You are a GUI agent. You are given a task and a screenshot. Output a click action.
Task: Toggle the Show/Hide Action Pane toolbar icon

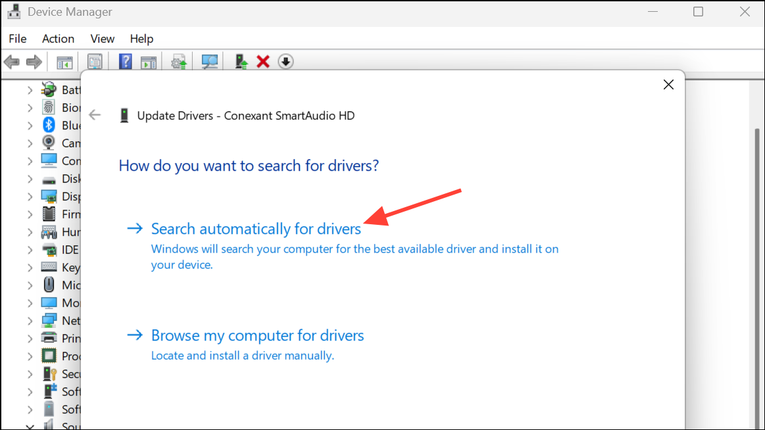(x=148, y=62)
